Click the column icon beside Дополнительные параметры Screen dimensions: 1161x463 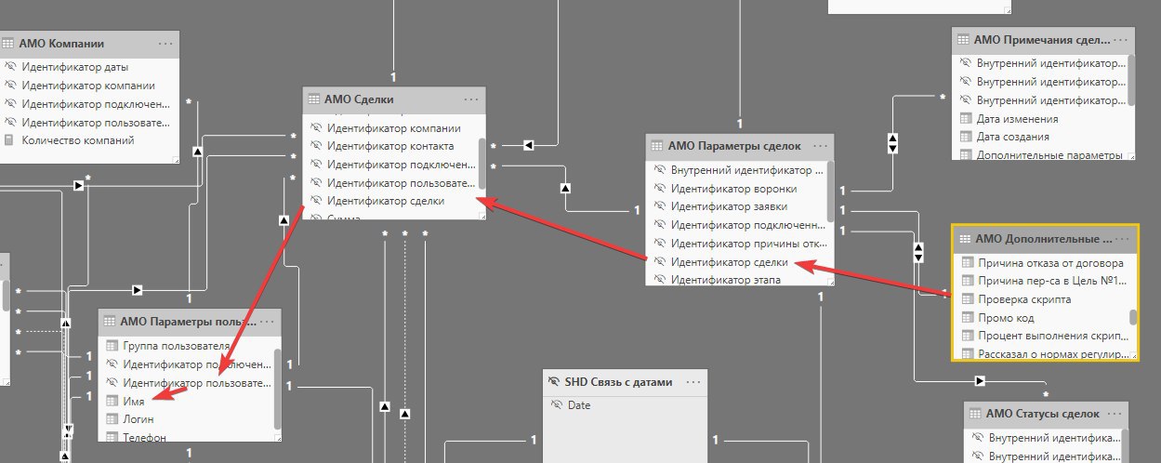coord(966,155)
